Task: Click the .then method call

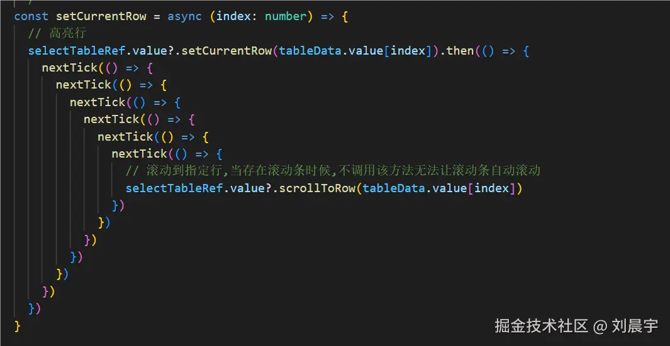Action: coord(459,50)
